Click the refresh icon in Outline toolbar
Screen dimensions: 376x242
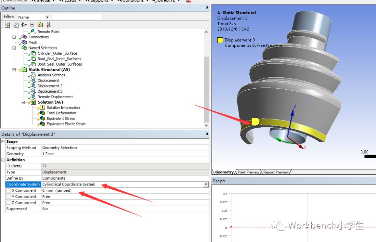[8, 25]
